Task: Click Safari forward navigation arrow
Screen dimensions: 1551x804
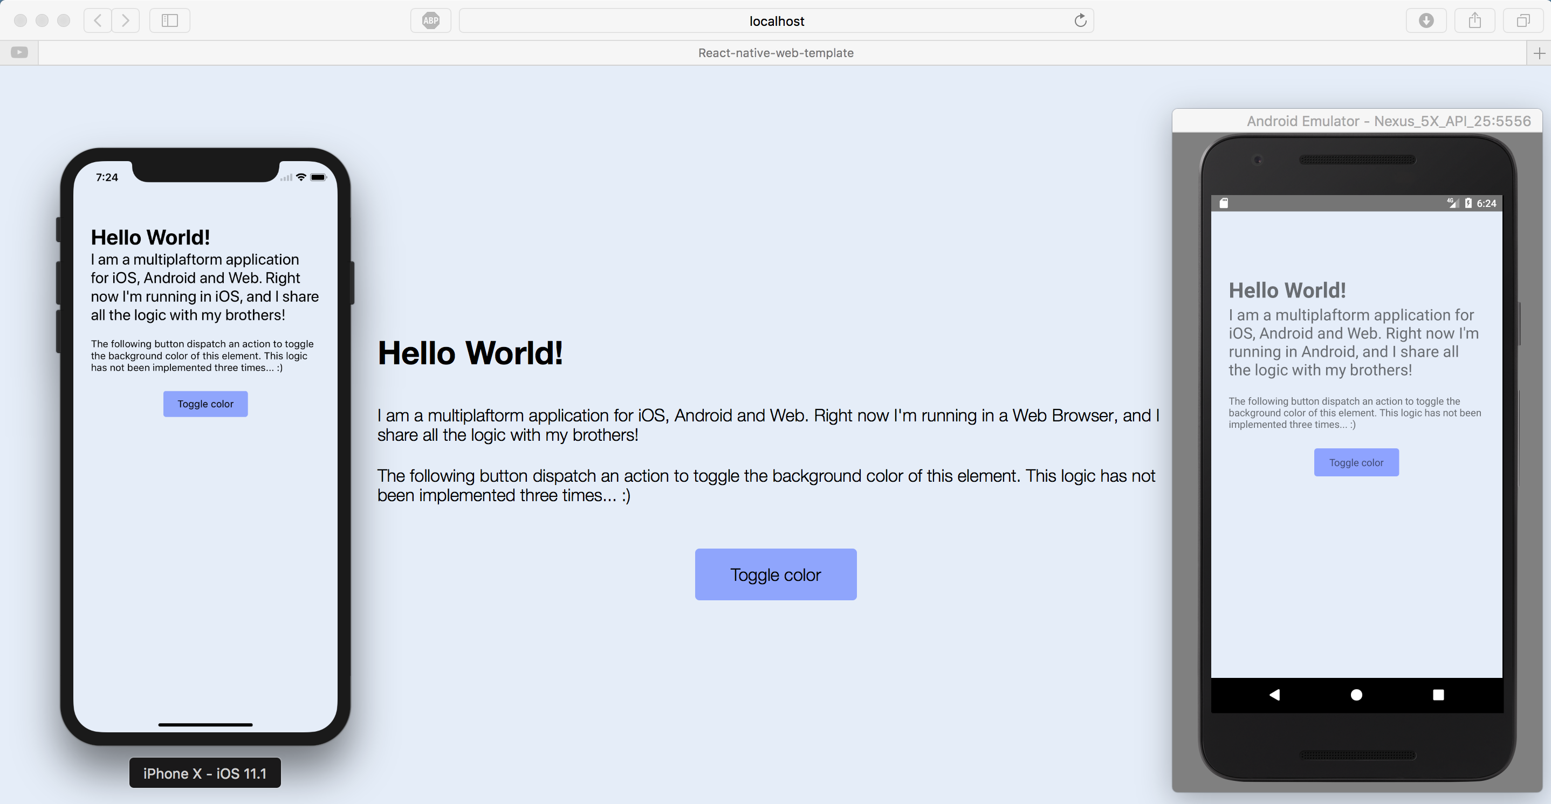Action: 125,20
